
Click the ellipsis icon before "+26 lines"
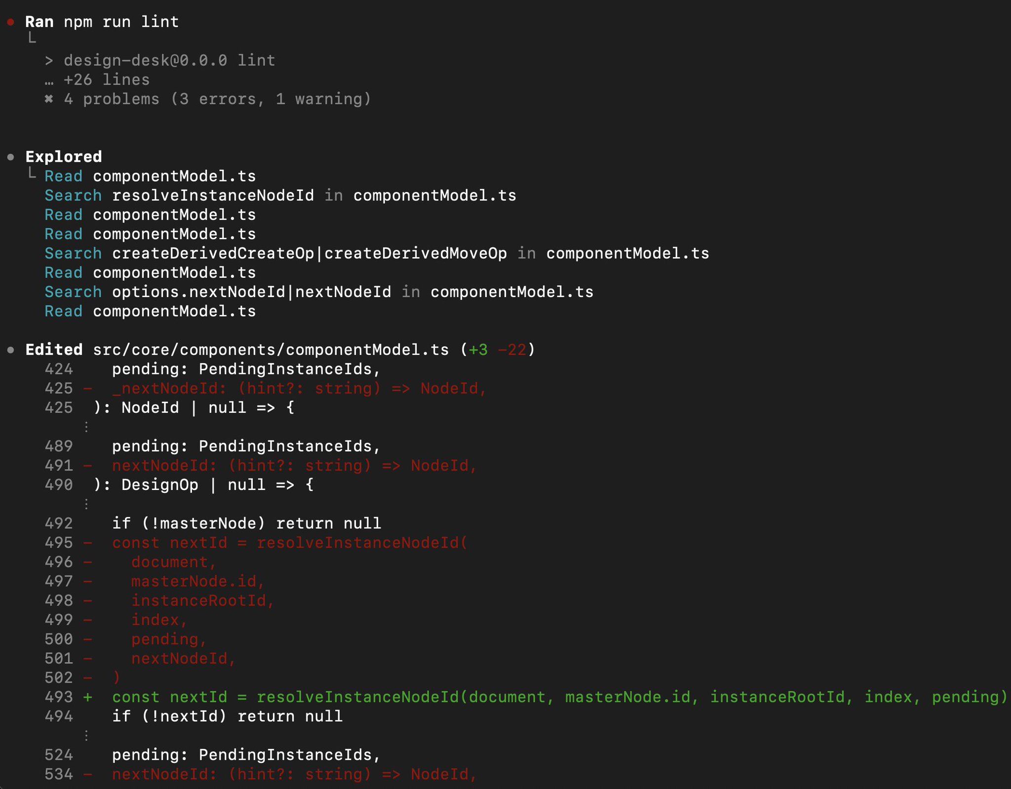[49, 79]
